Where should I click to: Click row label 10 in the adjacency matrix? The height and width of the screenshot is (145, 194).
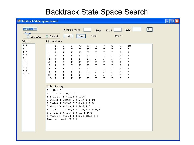[50, 78]
